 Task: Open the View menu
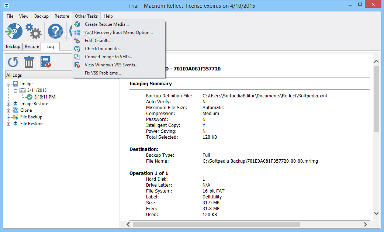pyautogui.click(x=24, y=16)
